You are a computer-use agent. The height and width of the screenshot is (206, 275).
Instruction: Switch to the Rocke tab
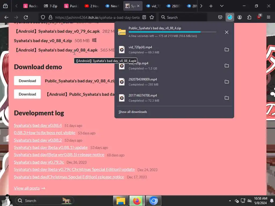click(x=31, y=6)
